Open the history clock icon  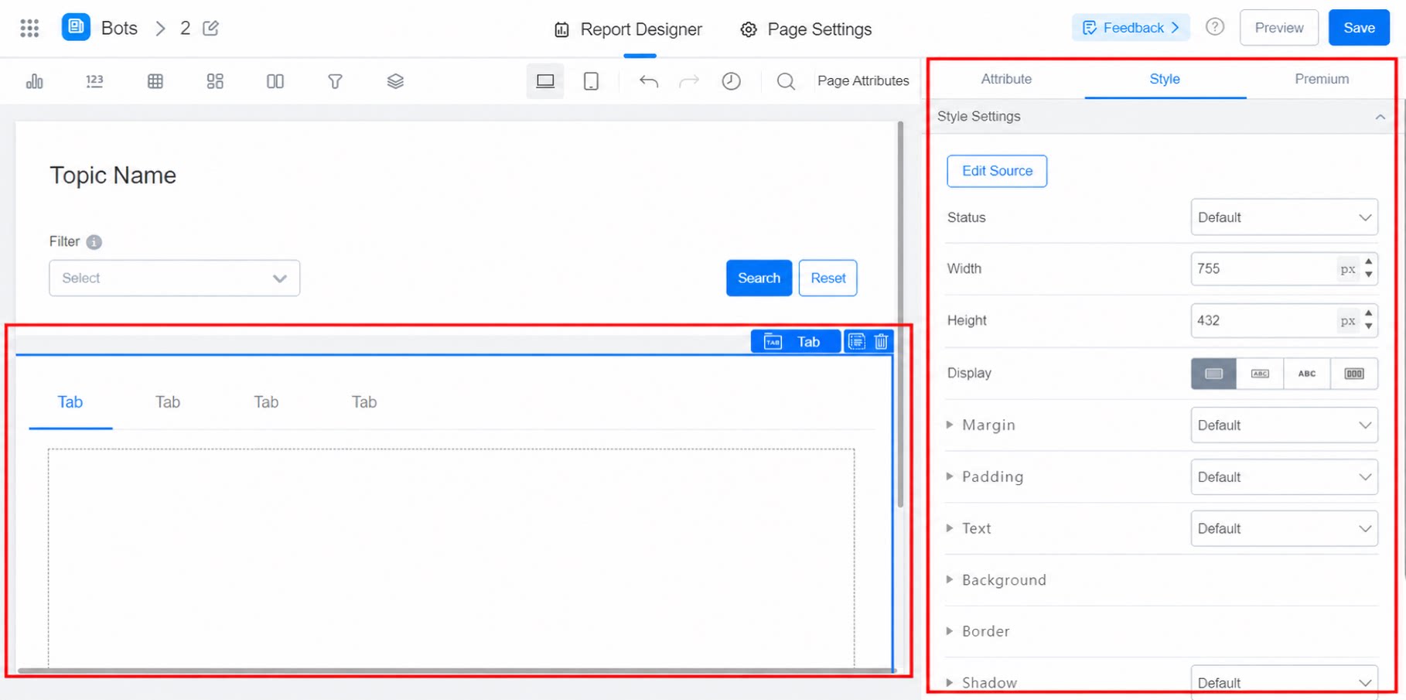[x=732, y=81]
